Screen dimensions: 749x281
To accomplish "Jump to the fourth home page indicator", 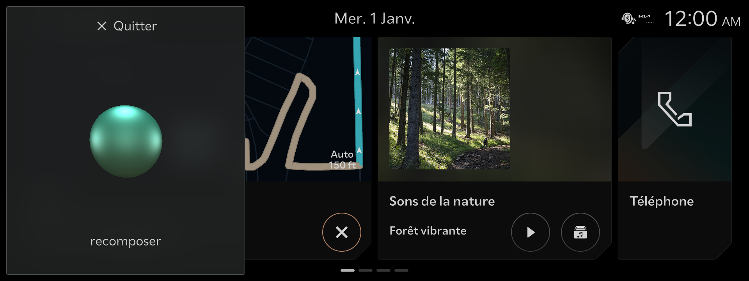I will click(401, 270).
